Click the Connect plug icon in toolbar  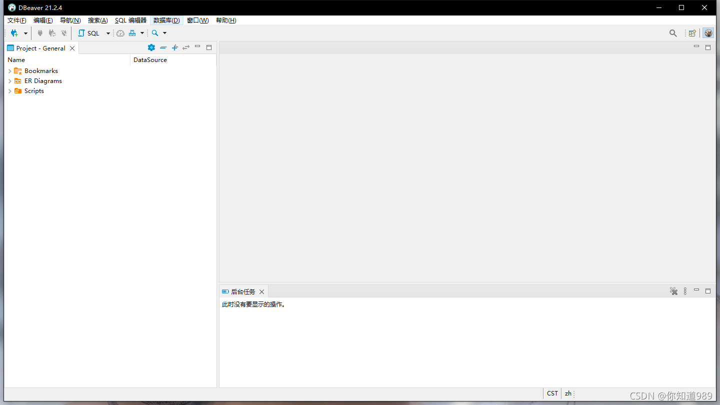pyautogui.click(x=40, y=33)
